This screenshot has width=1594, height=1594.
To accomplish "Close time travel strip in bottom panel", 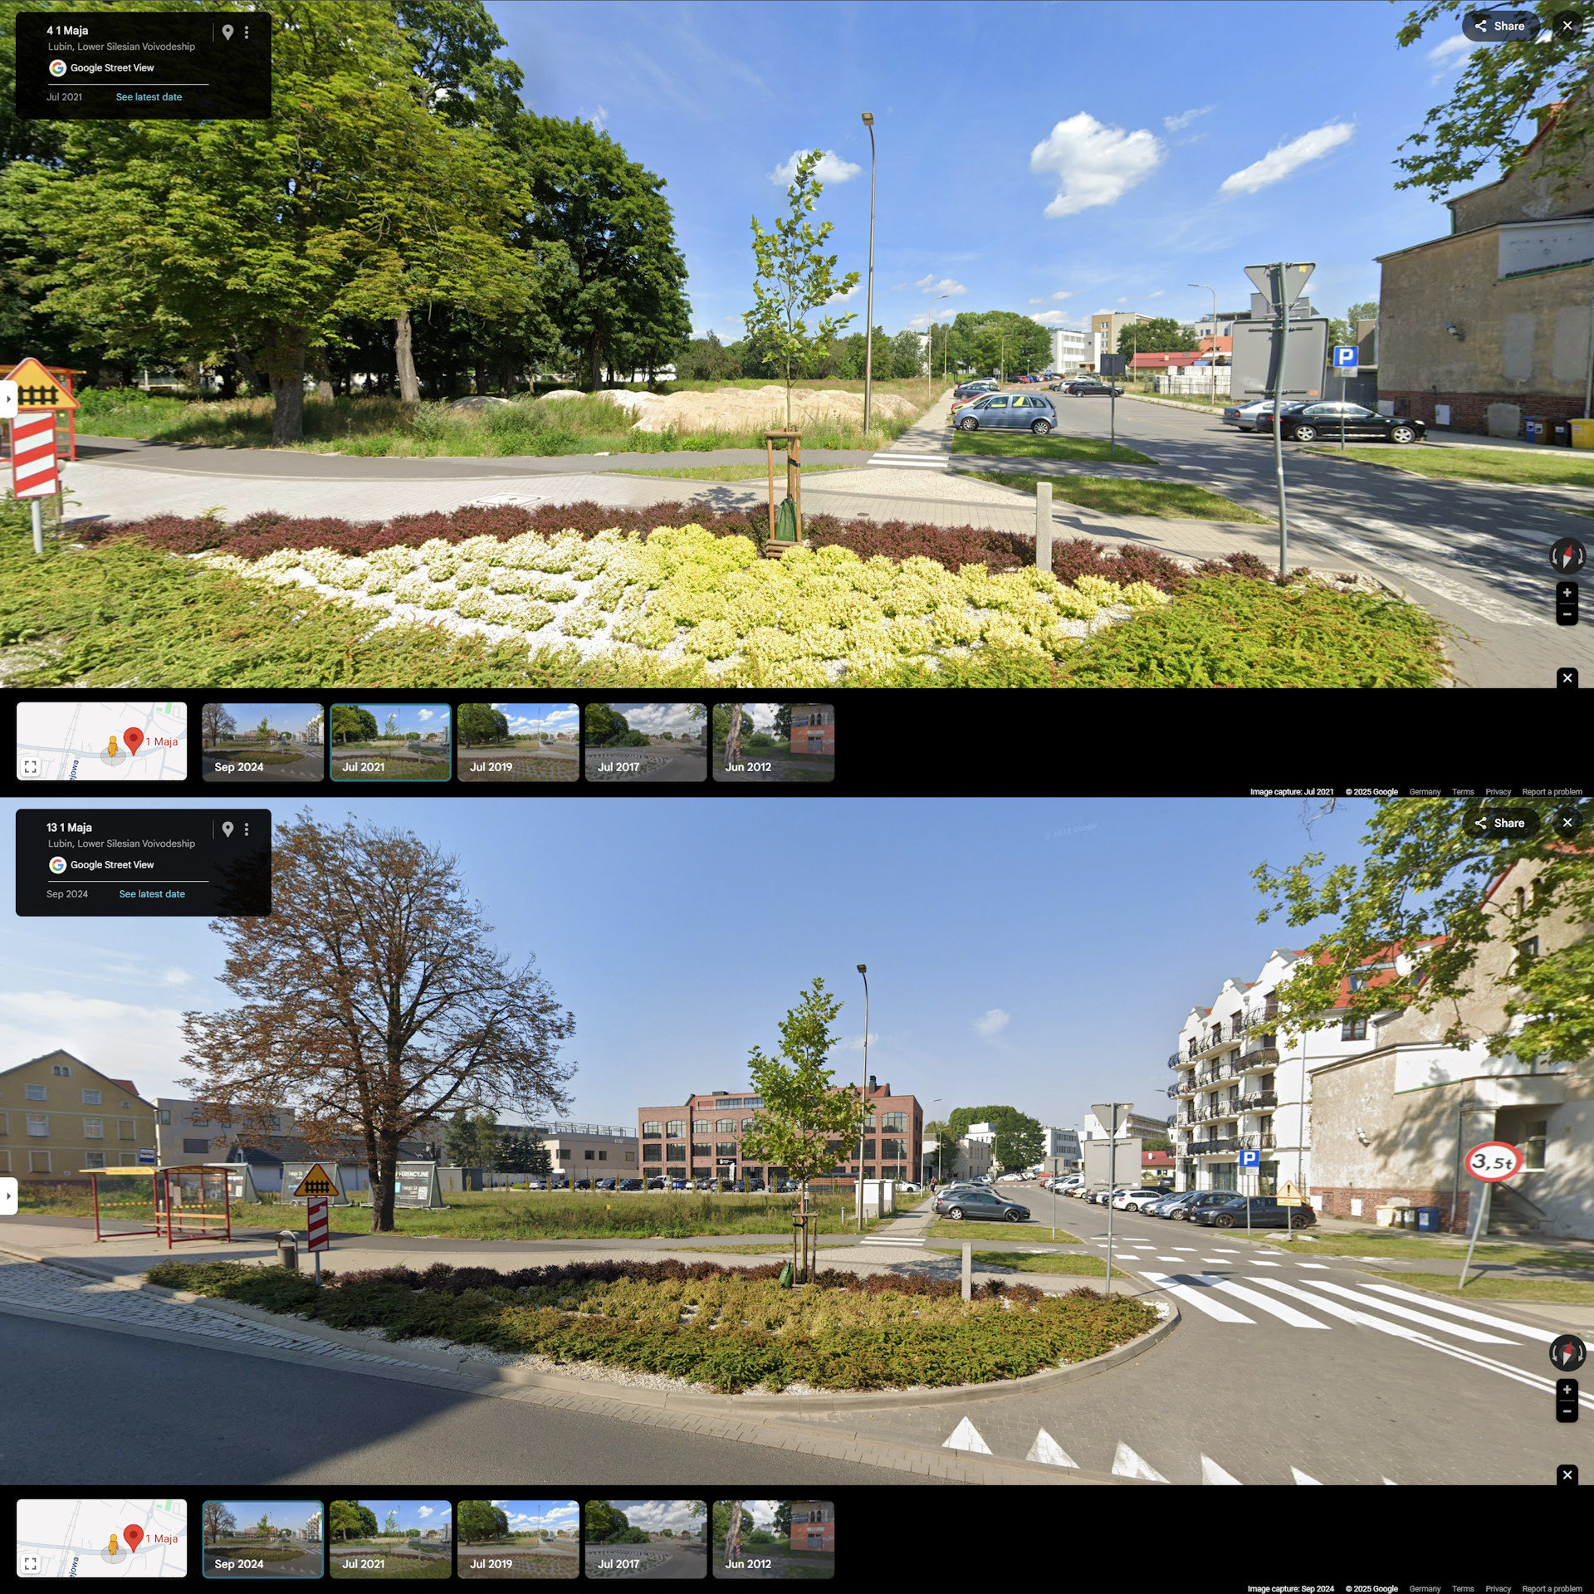I will [1567, 1475].
